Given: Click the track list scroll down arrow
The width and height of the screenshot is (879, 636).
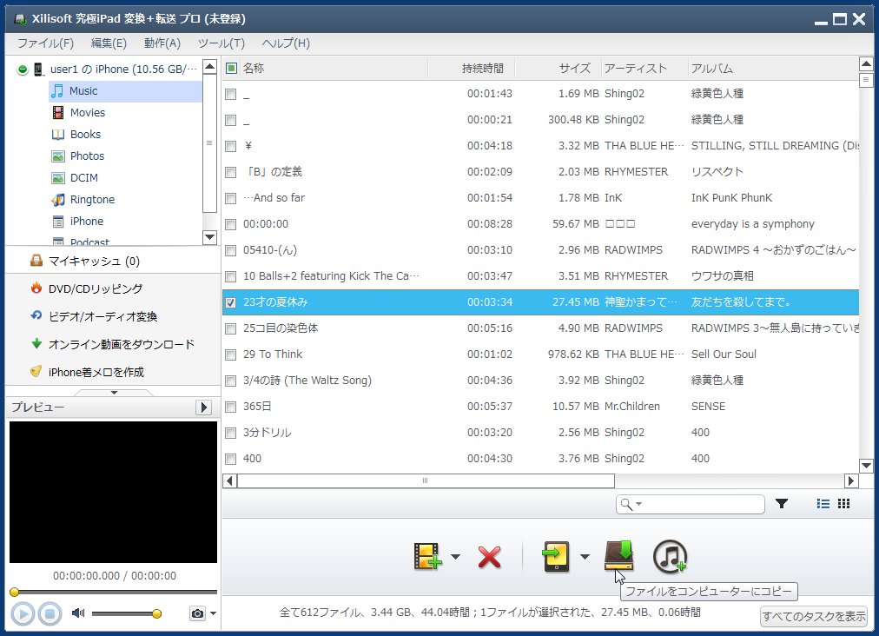Looking at the screenshot, I should 866,466.
